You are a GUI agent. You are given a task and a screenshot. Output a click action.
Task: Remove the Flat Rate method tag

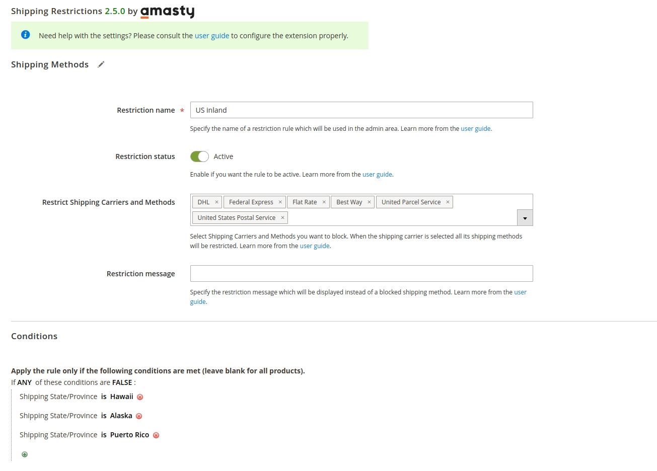[324, 202]
